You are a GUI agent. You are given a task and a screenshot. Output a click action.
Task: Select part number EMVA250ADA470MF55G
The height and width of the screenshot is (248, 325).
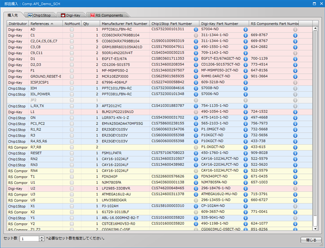click(x=122, y=124)
